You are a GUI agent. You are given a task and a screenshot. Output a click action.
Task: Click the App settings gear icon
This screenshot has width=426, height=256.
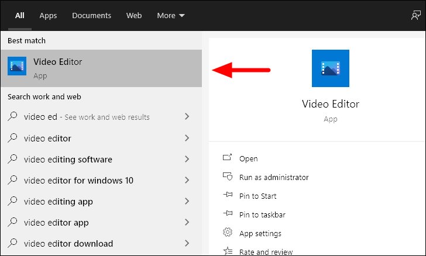click(228, 233)
